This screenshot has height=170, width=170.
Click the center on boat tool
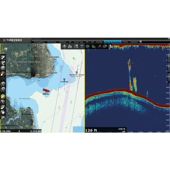pos(3,58)
